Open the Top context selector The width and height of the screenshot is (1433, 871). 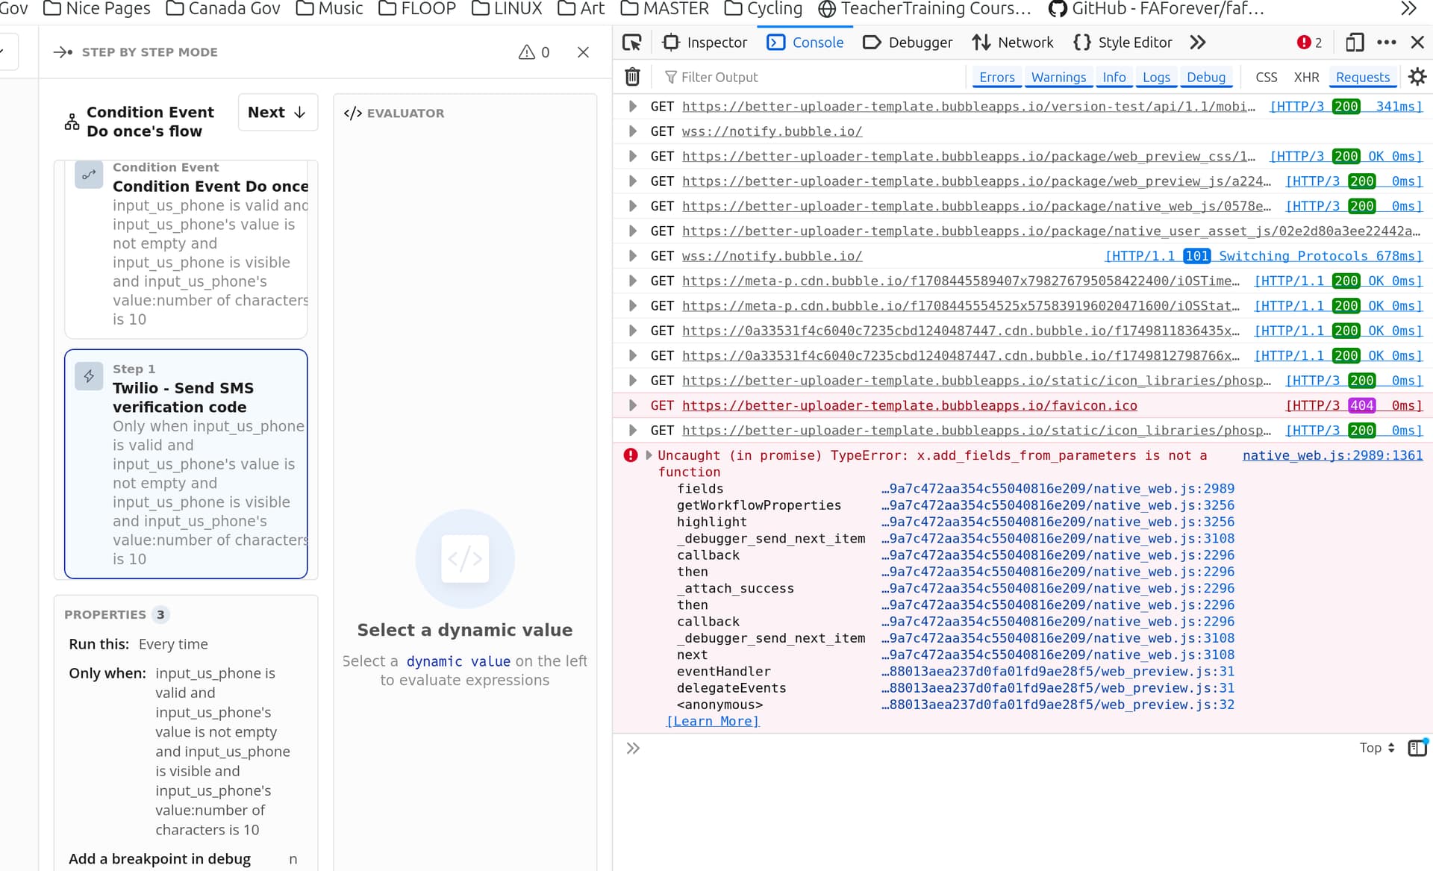(x=1376, y=748)
